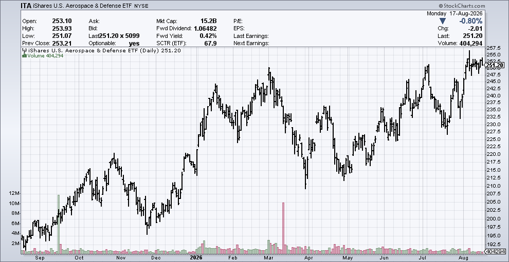
Task: Click the green volume icon in the legend
Action: pos(24,56)
